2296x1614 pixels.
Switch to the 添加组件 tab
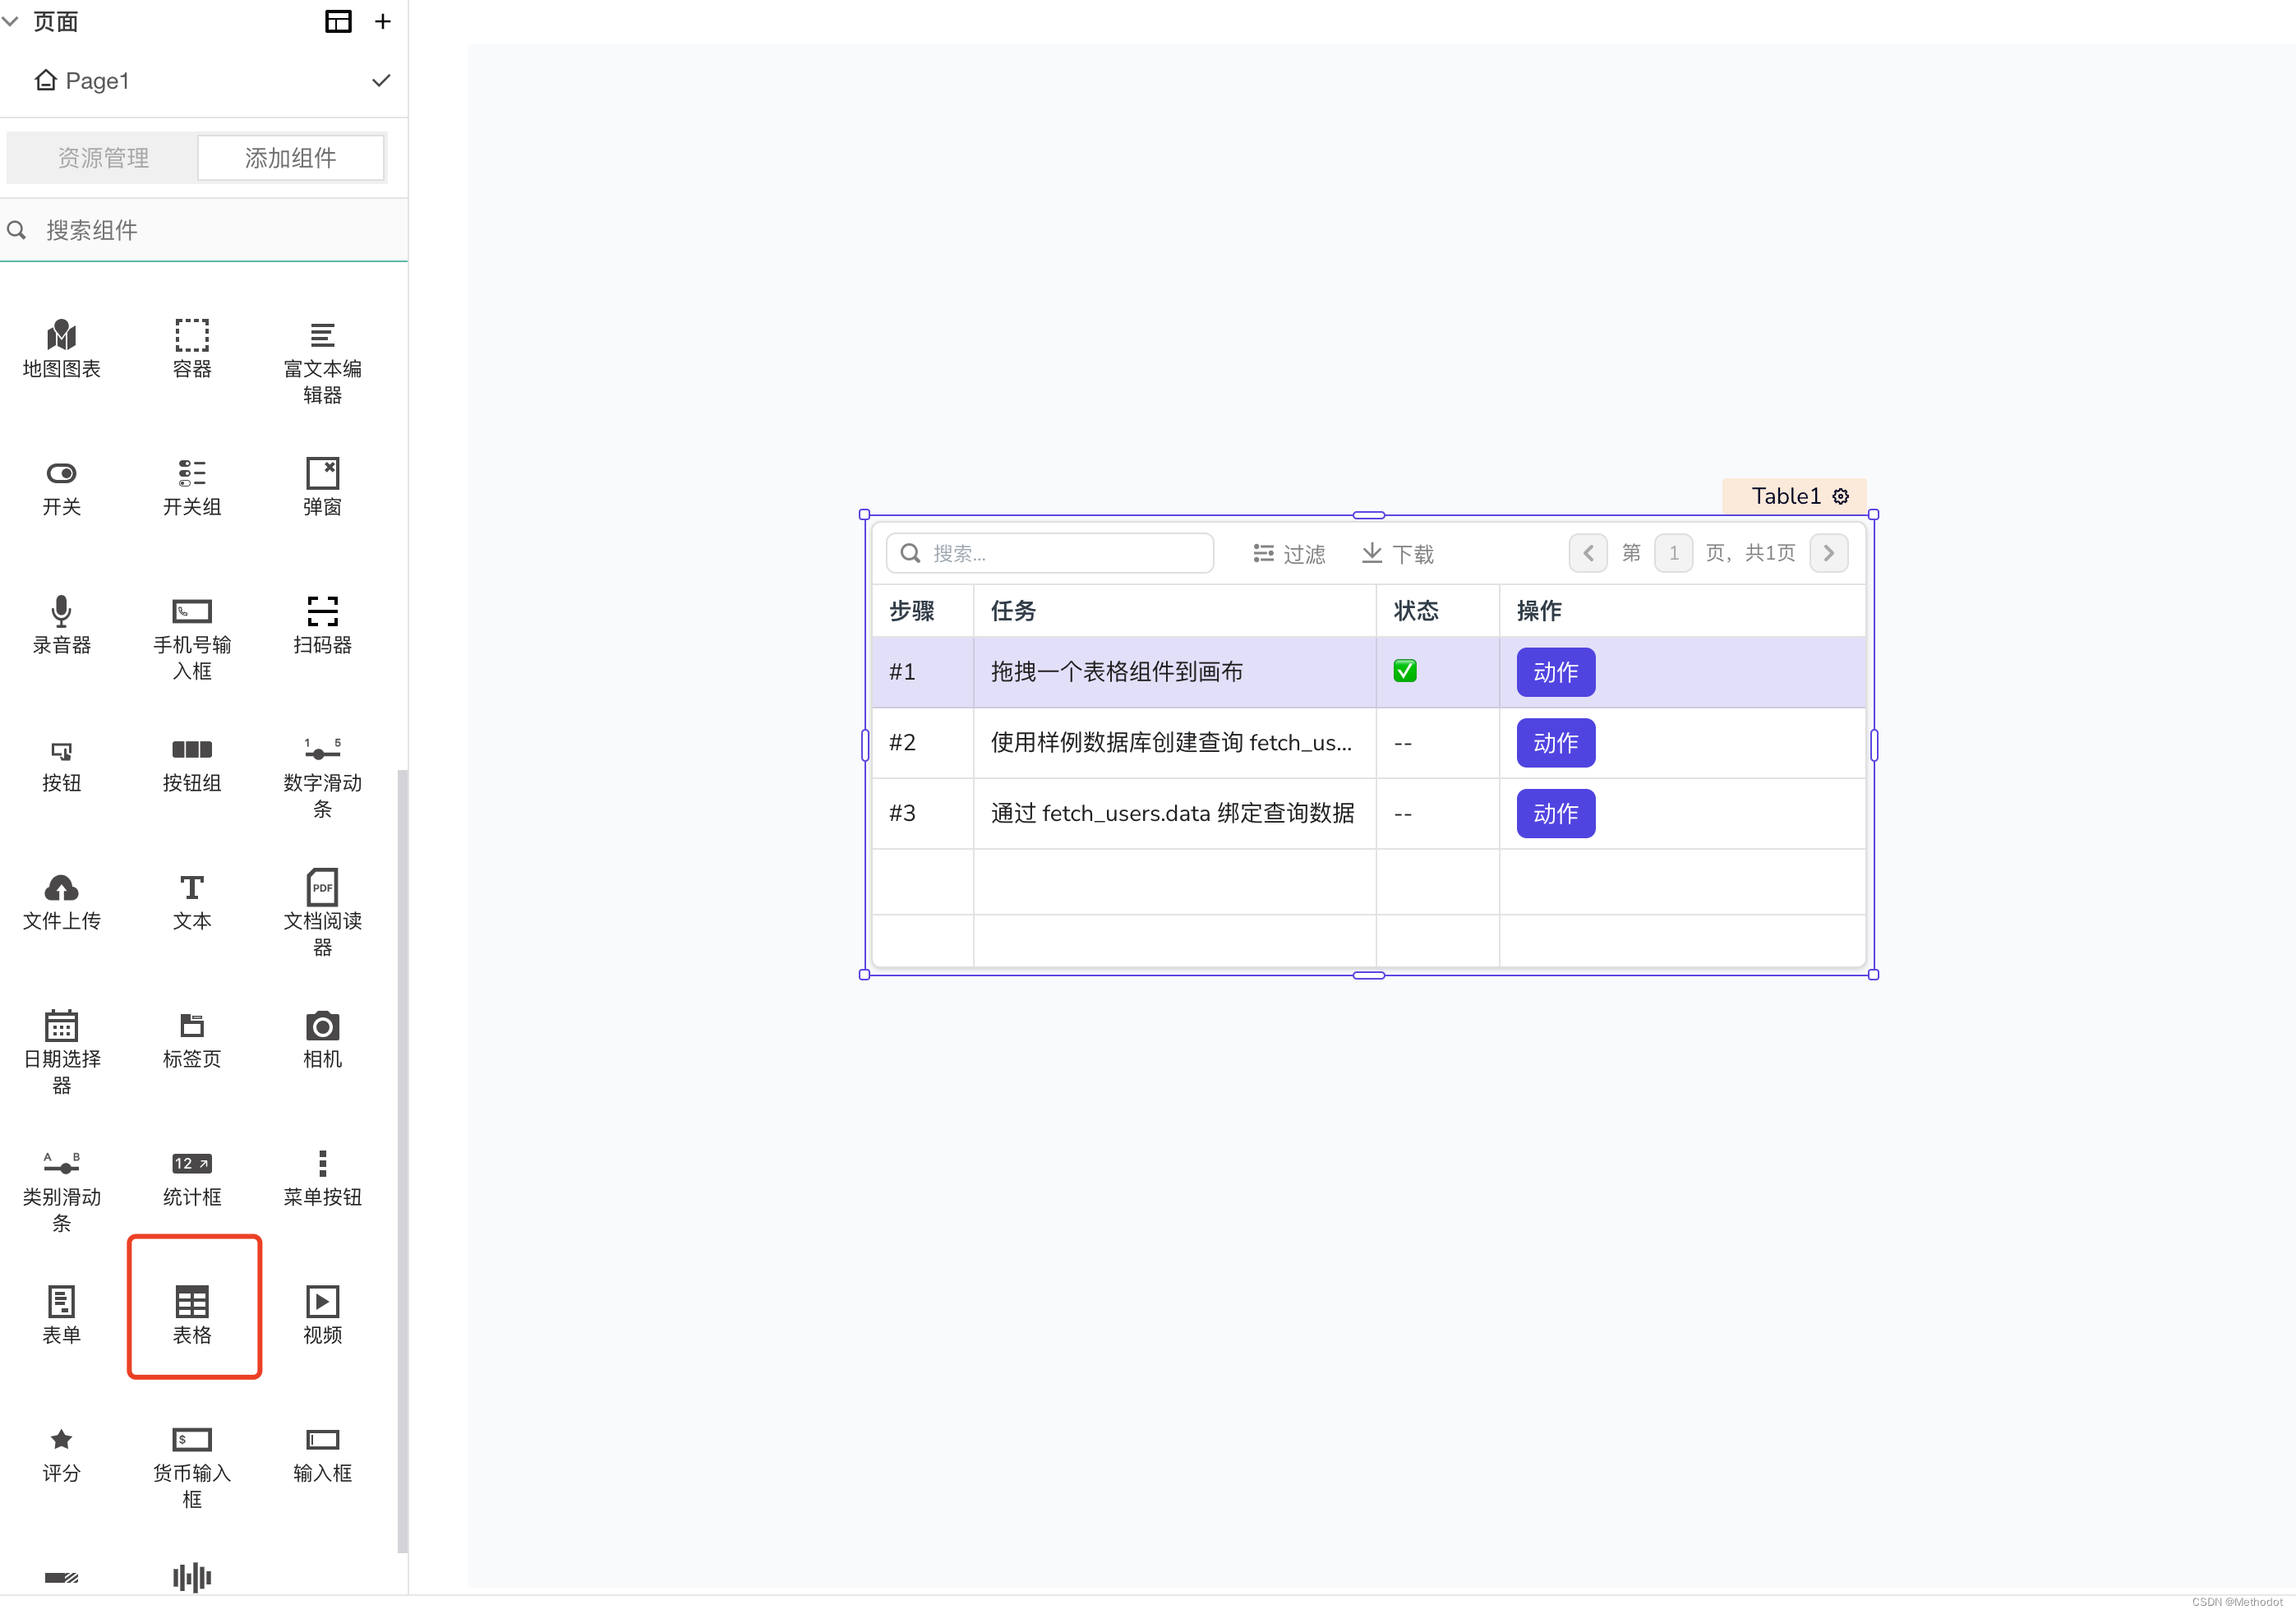pyautogui.click(x=291, y=158)
